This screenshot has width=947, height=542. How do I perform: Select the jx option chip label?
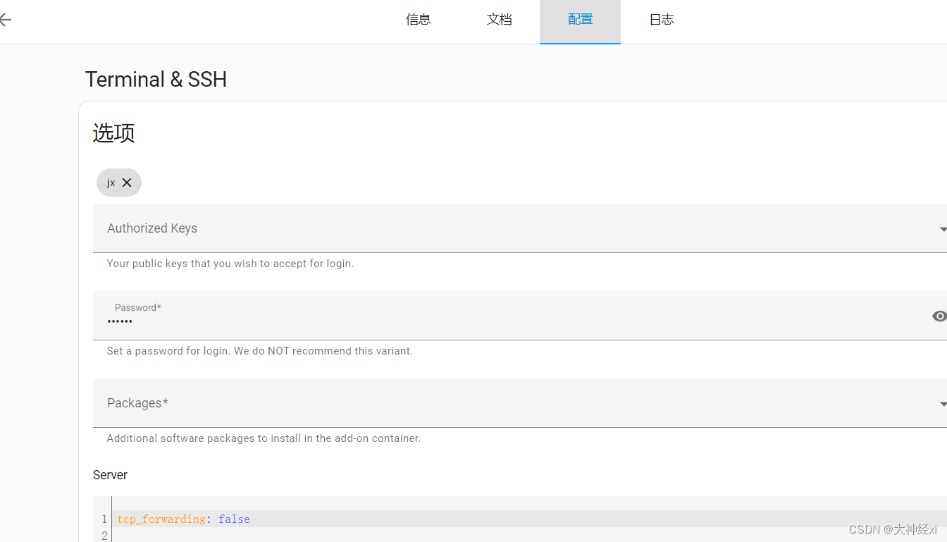click(x=111, y=182)
